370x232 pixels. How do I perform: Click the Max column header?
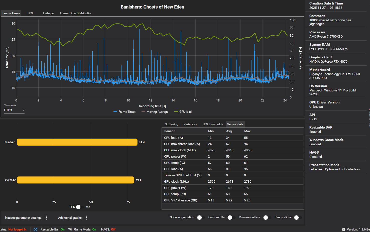tap(248, 131)
